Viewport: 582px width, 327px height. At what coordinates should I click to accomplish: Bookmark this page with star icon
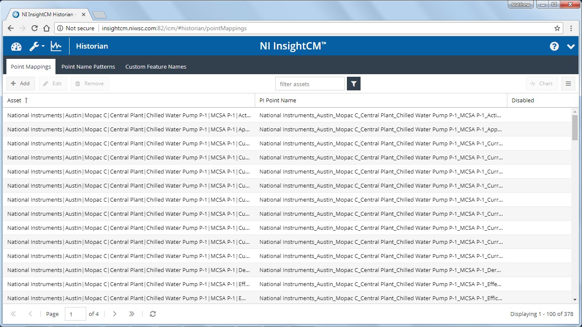pyautogui.click(x=557, y=29)
